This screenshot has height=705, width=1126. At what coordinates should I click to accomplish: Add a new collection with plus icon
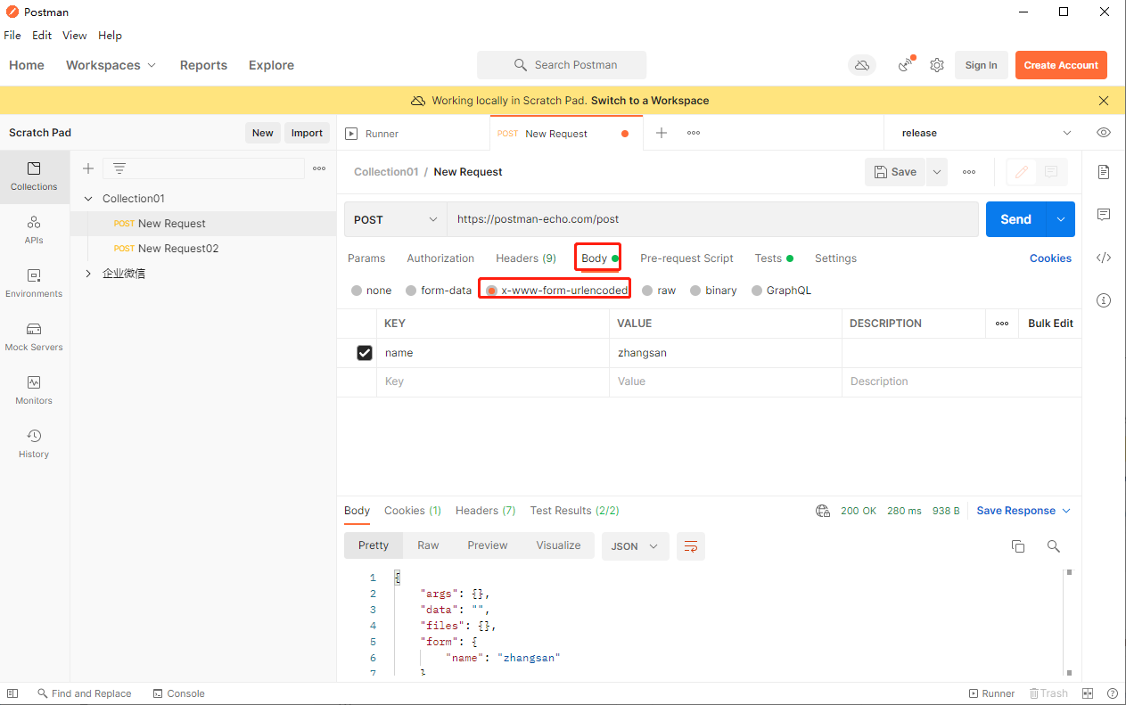click(x=88, y=168)
